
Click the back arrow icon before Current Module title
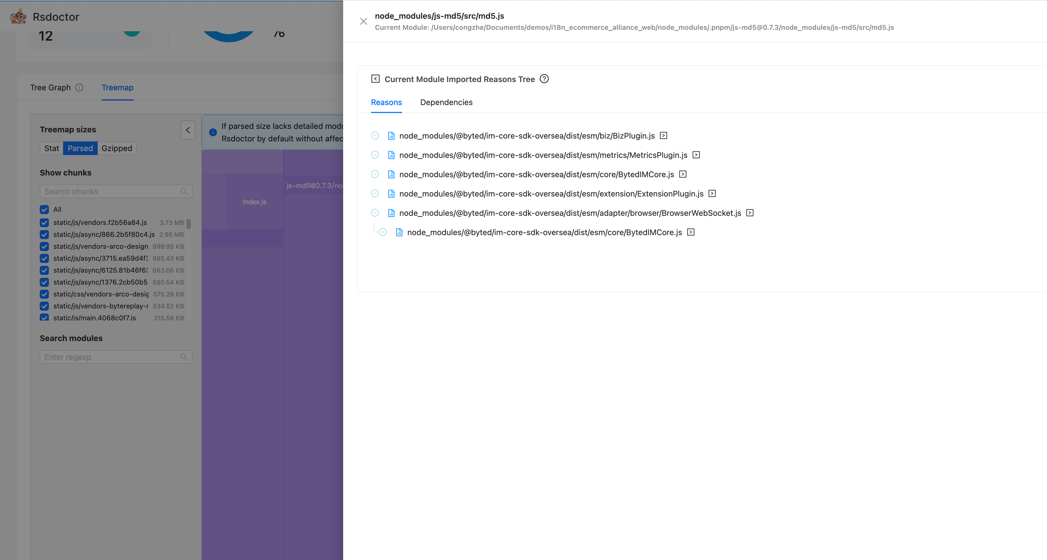[375, 79]
